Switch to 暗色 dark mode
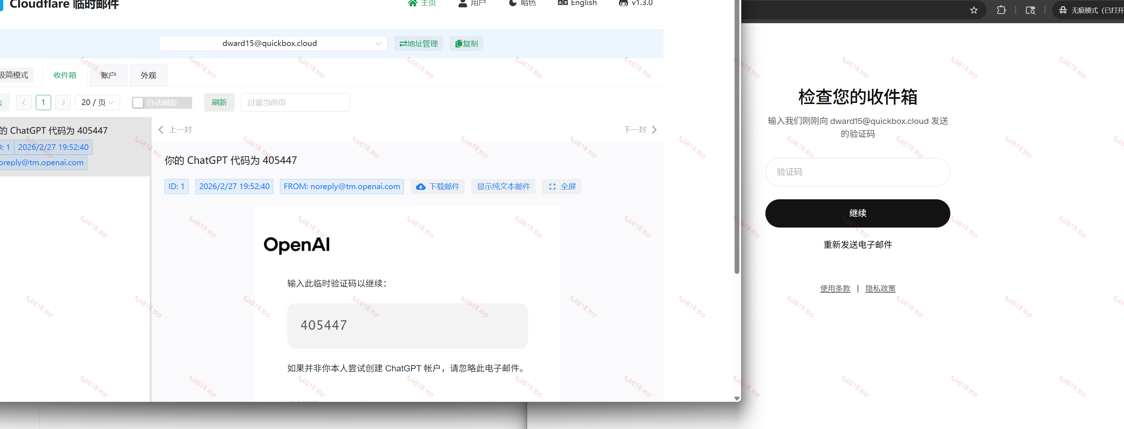Viewport: 1124px width, 429px height. pos(522,3)
